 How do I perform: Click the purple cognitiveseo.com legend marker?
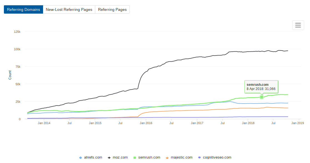[x=199, y=157]
